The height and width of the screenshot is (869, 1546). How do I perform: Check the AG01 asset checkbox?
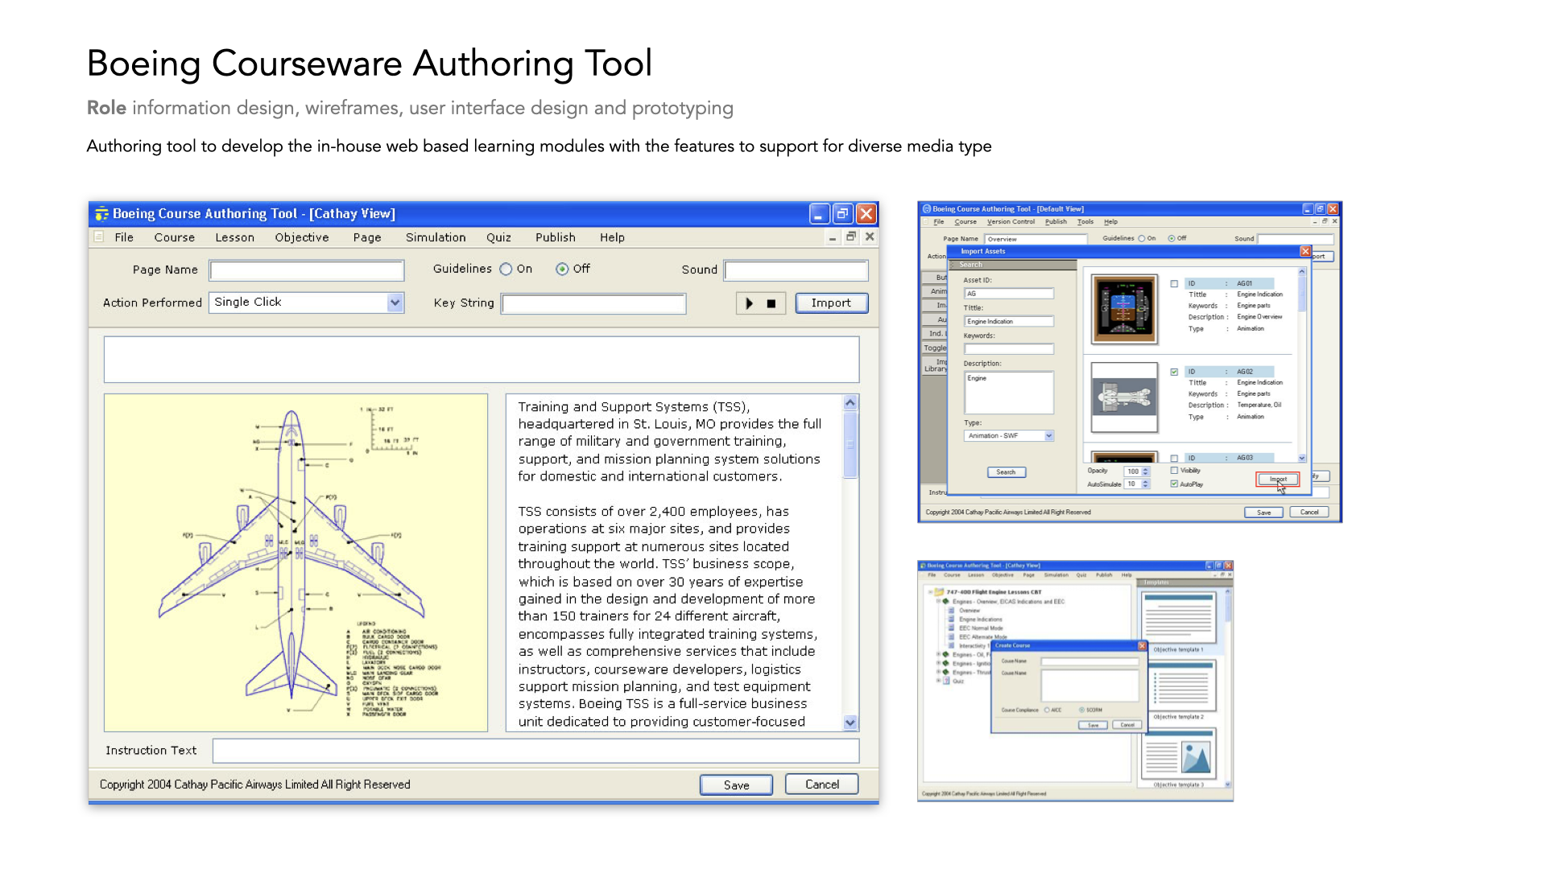1174,284
